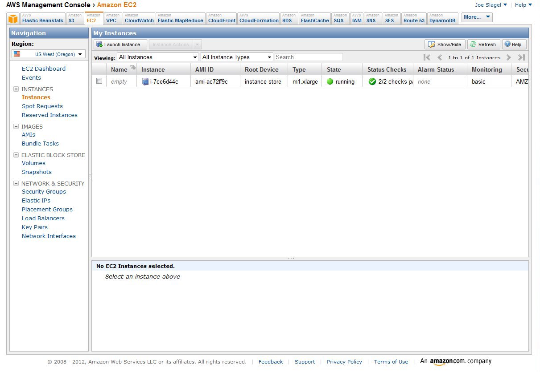Go to first page of instances

coord(427,57)
